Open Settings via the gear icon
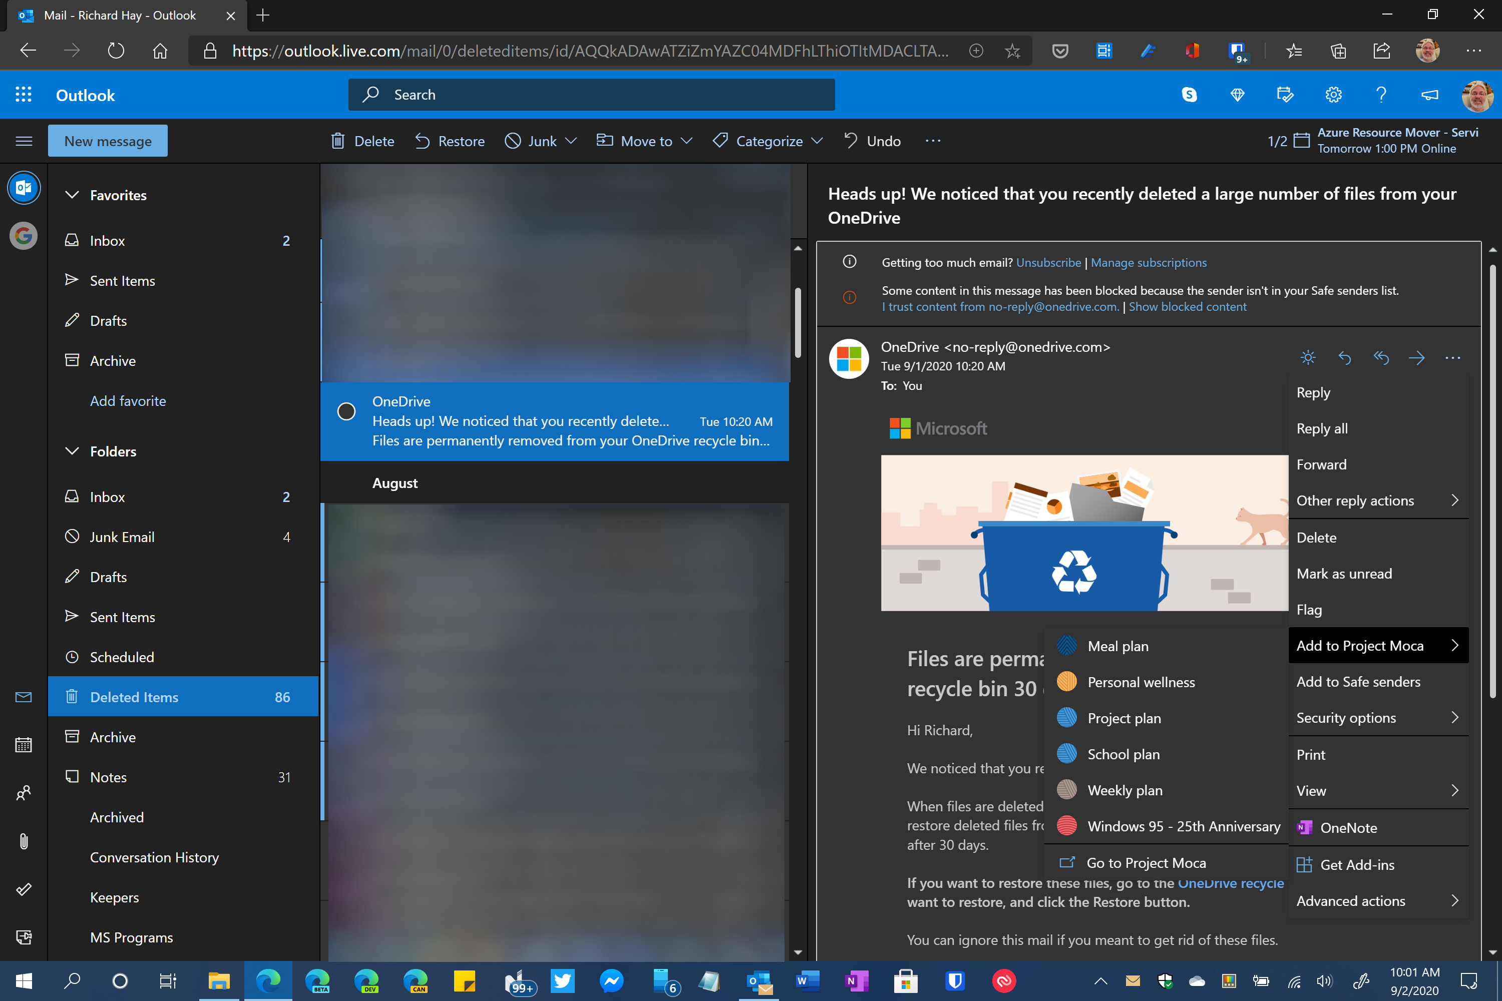Viewport: 1502px width, 1001px height. click(x=1334, y=95)
